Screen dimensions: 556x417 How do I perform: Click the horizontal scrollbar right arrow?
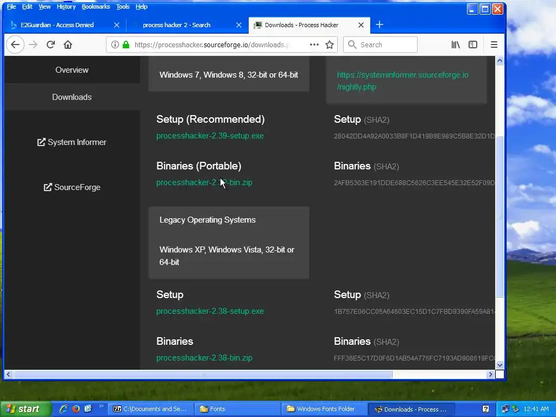click(490, 374)
